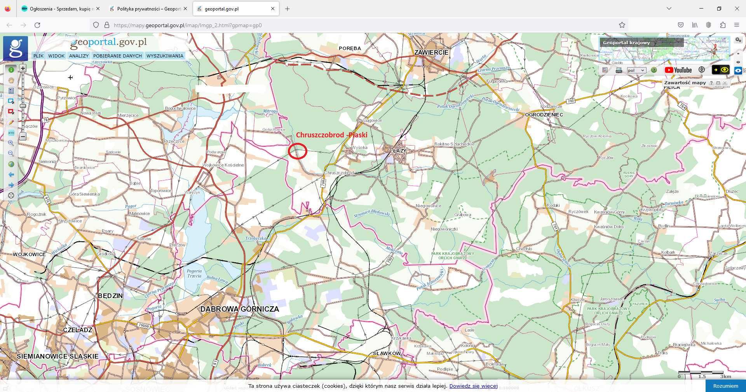Viewport: 746px width, 392px height.
Task: Click the minus button on zoom slider
Action: pos(23,137)
